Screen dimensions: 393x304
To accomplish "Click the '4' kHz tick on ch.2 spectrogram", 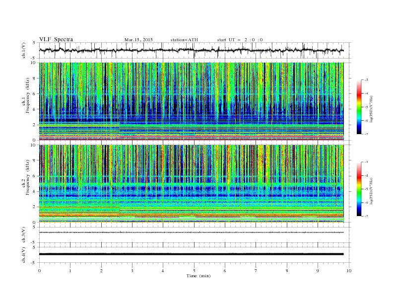I will [x=35, y=191].
